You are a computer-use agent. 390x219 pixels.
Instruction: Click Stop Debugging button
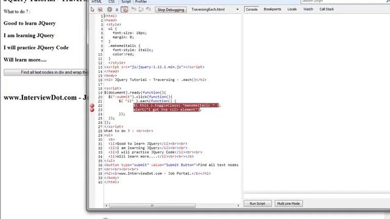[x=171, y=10]
